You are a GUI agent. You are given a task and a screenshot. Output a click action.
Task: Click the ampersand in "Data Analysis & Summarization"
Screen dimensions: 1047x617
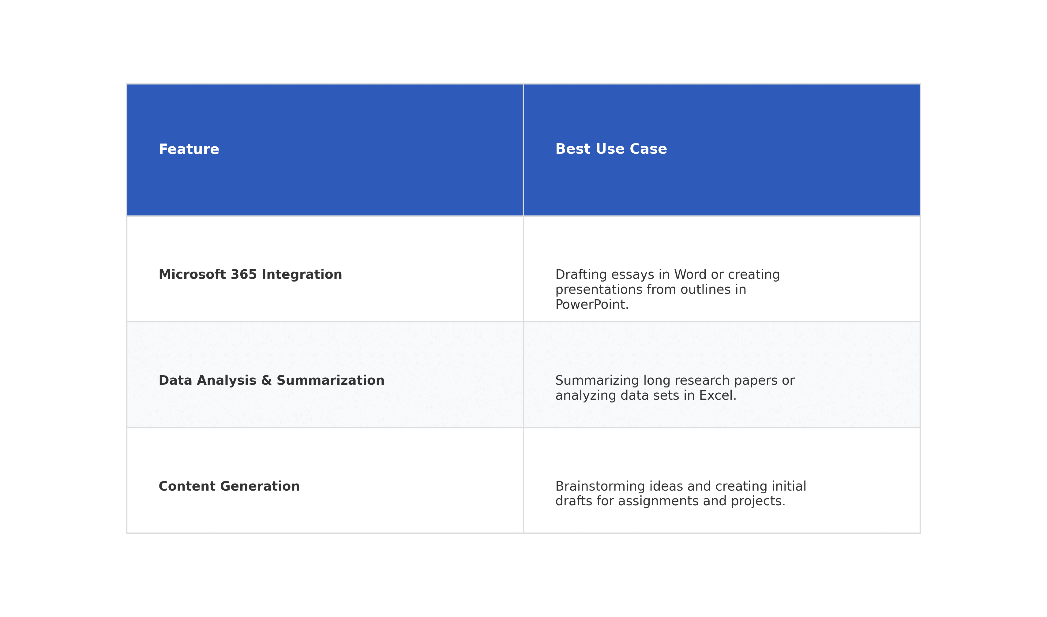pos(266,380)
